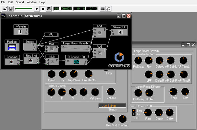Open the Just Strings preset selector

(x=112, y=106)
